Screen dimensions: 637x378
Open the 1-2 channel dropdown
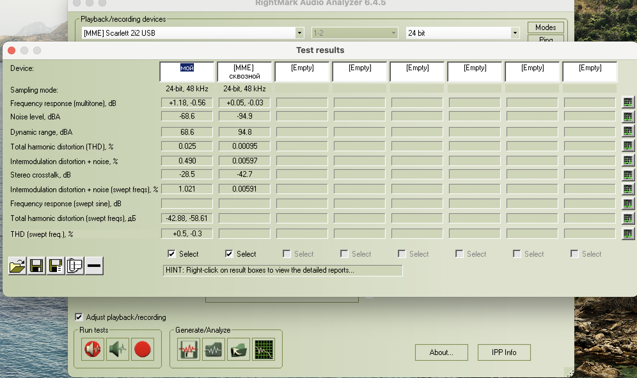tap(393, 33)
